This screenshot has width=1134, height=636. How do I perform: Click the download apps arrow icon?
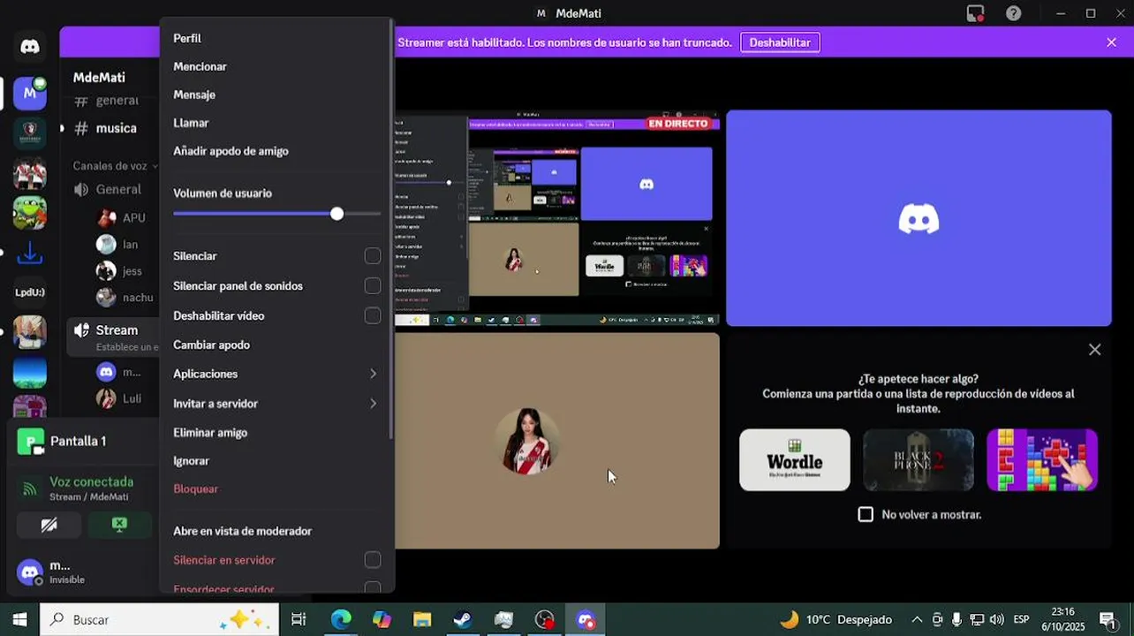[x=30, y=254]
